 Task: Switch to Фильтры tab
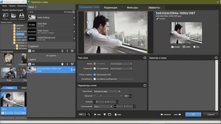tap(133, 8)
